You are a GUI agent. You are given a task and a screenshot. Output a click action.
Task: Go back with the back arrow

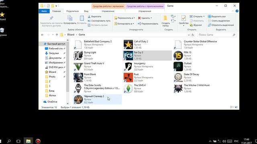point(43,35)
